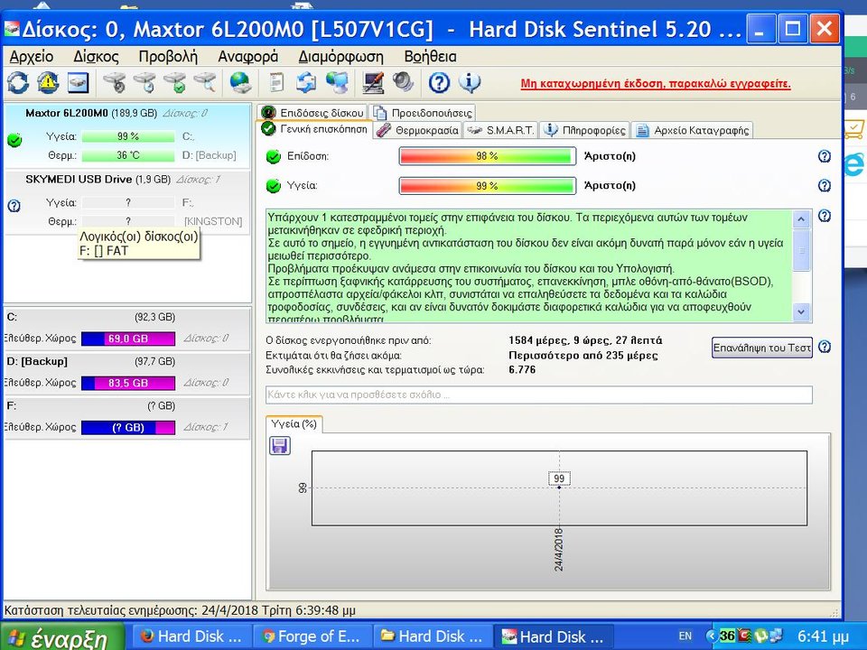Click the Υγεία 99 % bar in overview
This screenshot has width=867, height=650.
point(487,186)
